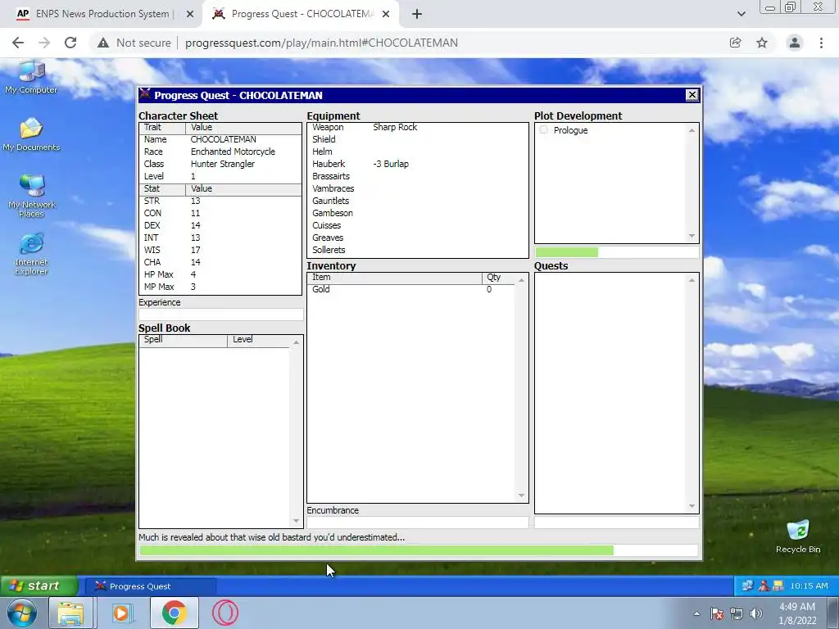This screenshot has width=839, height=629.
Task: Launch Media Player taskbar icon
Action: [122, 613]
